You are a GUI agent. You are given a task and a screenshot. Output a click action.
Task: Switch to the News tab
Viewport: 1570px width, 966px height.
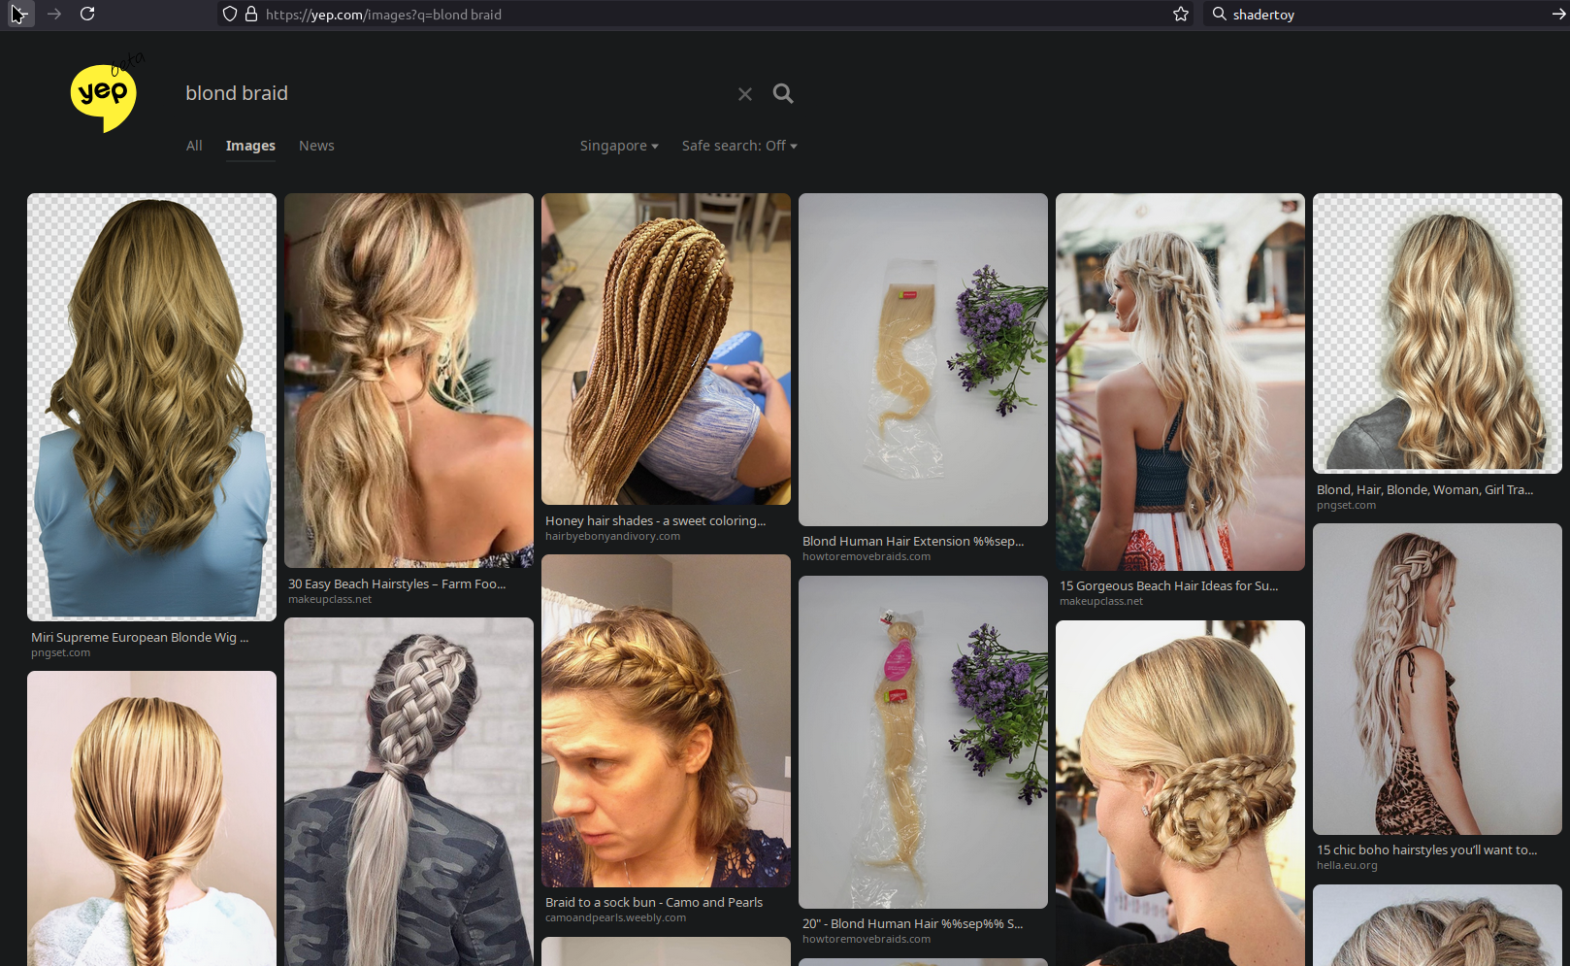[316, 146]
